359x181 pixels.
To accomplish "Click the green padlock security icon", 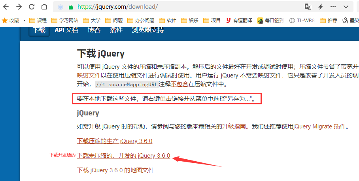I will (71, 7).
